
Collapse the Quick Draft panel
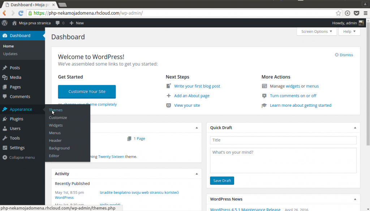[355, 128]
